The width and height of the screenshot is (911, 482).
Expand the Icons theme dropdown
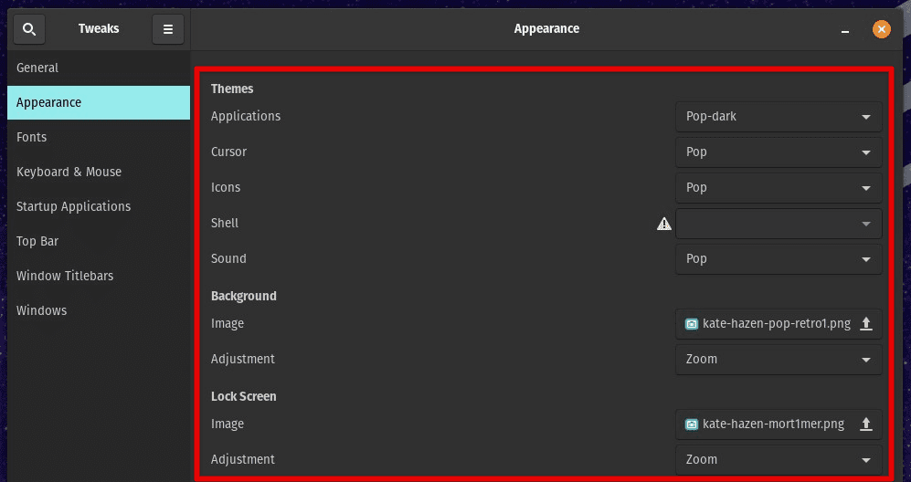pyautogui.click(x=779, y=187)
